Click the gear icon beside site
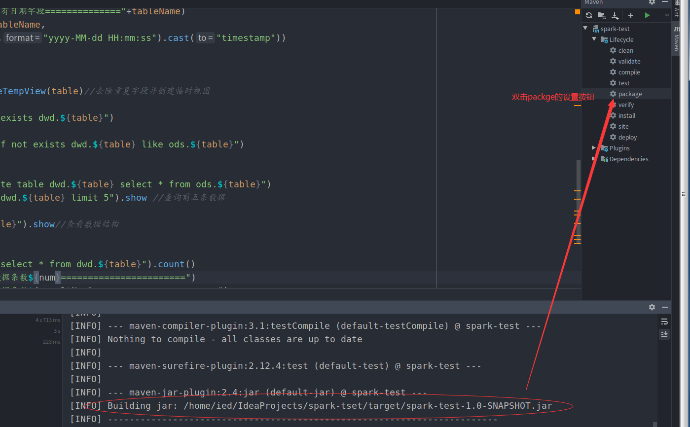 (613, 126)
